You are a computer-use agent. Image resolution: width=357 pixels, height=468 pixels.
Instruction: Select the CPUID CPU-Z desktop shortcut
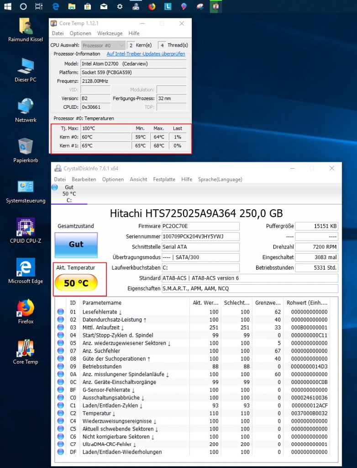pos(26,231)
